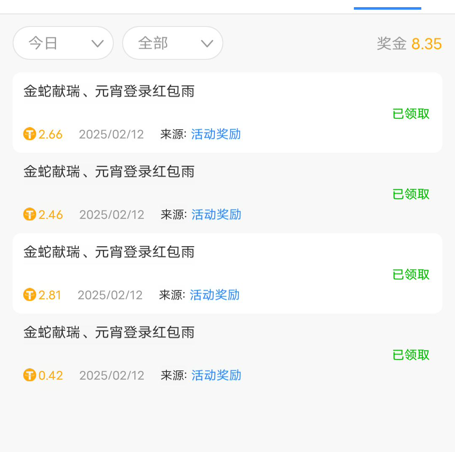Open 活动奖励 link in the 2.46 record
This screenshot has width=455, height=452.
coord(216,215)
